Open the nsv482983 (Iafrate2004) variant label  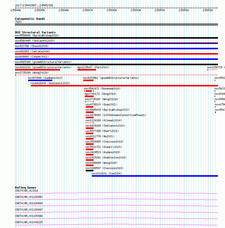33,51
